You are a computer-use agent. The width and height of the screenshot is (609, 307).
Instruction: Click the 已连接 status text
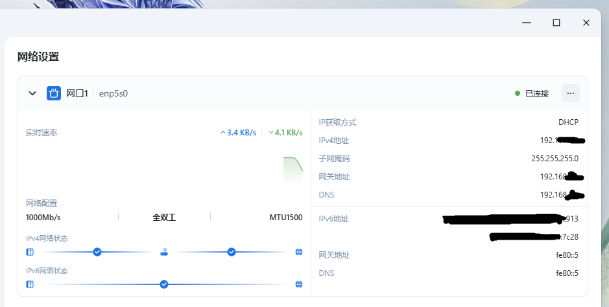point(537,93)
